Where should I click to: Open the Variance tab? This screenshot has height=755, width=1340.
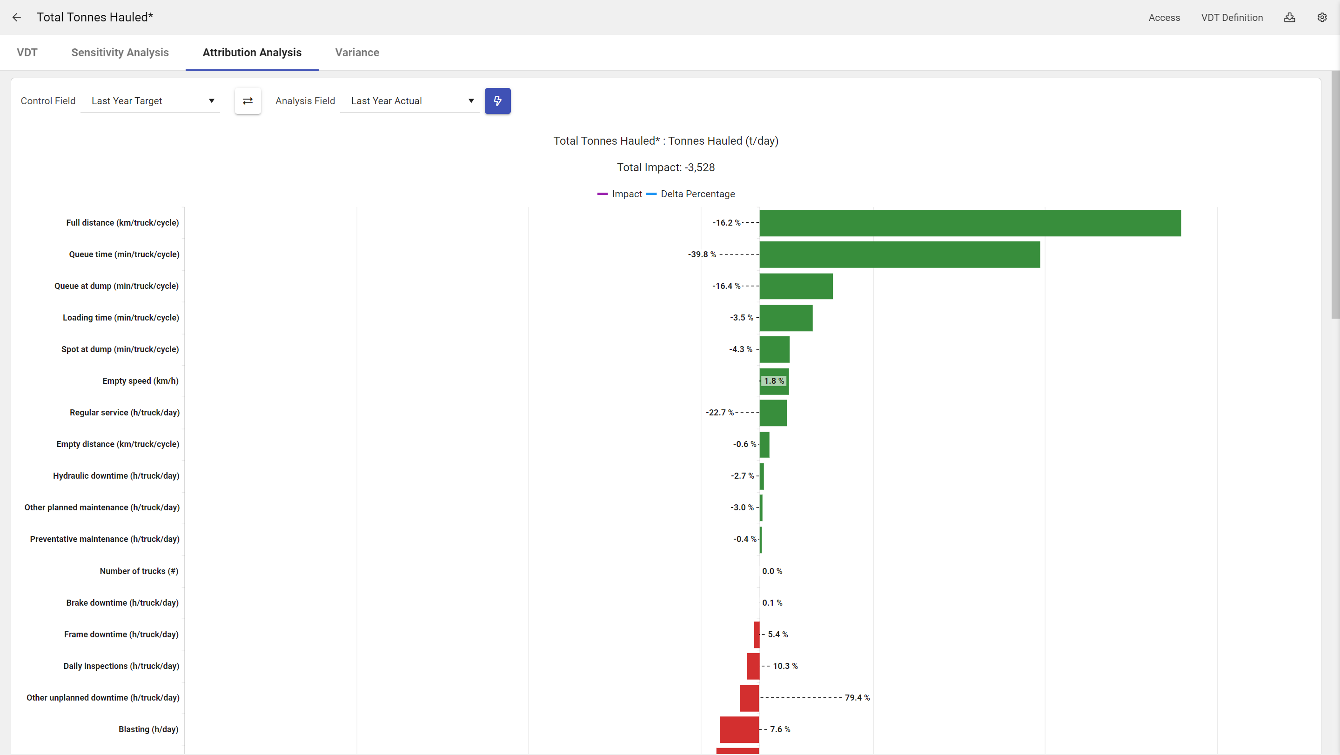point(357,53)
